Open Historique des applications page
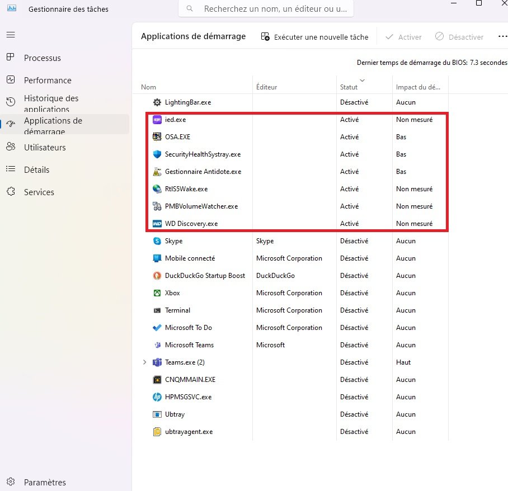Image resolution: width=508 pixels, height=491 pixels. pos(51,103)
